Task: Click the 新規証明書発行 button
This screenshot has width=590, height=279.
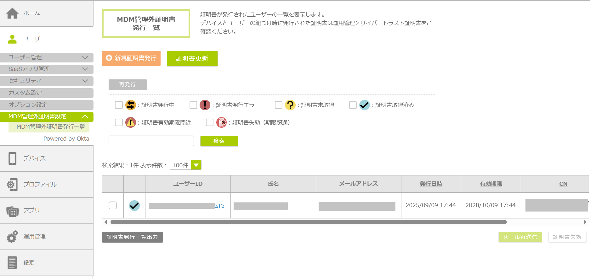Action: coord(131,58)
